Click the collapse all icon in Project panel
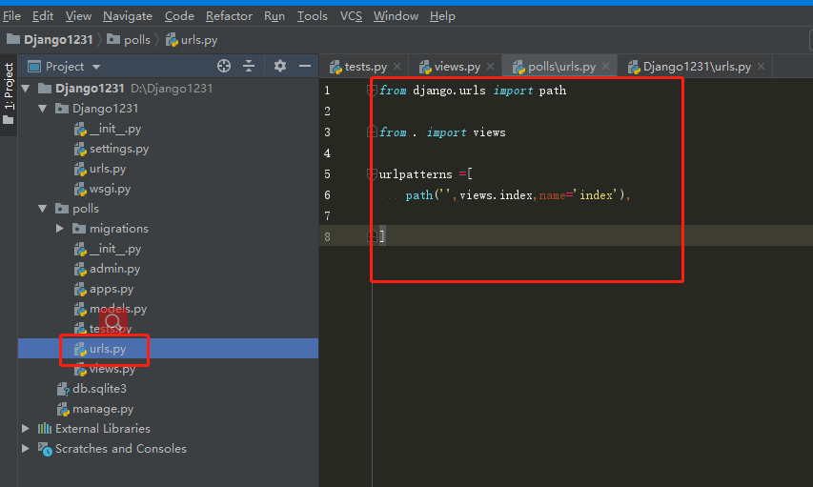The width and height of the screenshot is (813, 487). point(249,66)
